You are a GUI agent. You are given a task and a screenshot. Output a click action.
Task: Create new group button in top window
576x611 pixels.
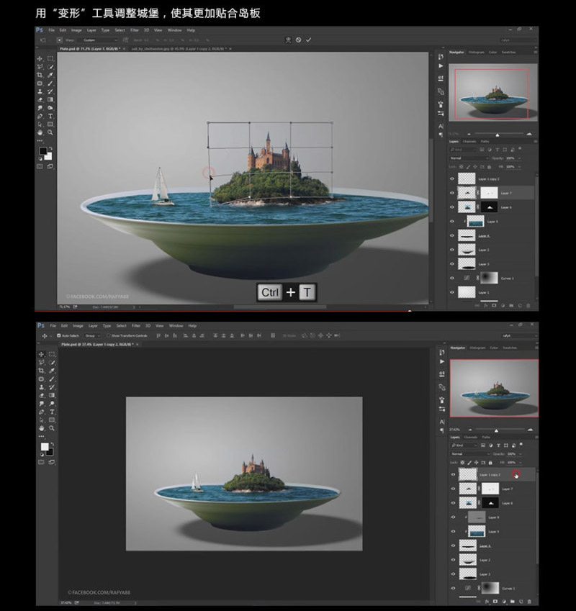click(x=511, y=306)
